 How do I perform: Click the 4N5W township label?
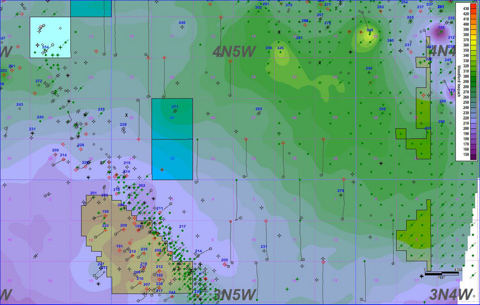point(234,52)
